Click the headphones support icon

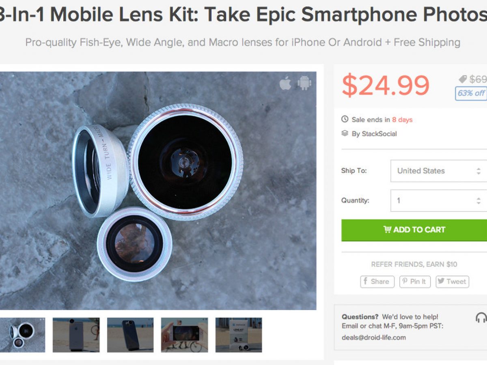pyautogui.click(x=481, y=318)
